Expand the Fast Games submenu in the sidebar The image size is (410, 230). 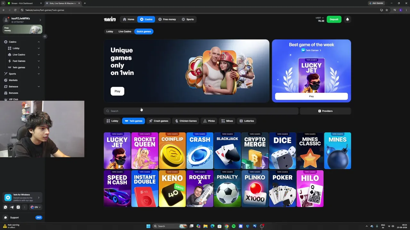(x=39, y=61)
